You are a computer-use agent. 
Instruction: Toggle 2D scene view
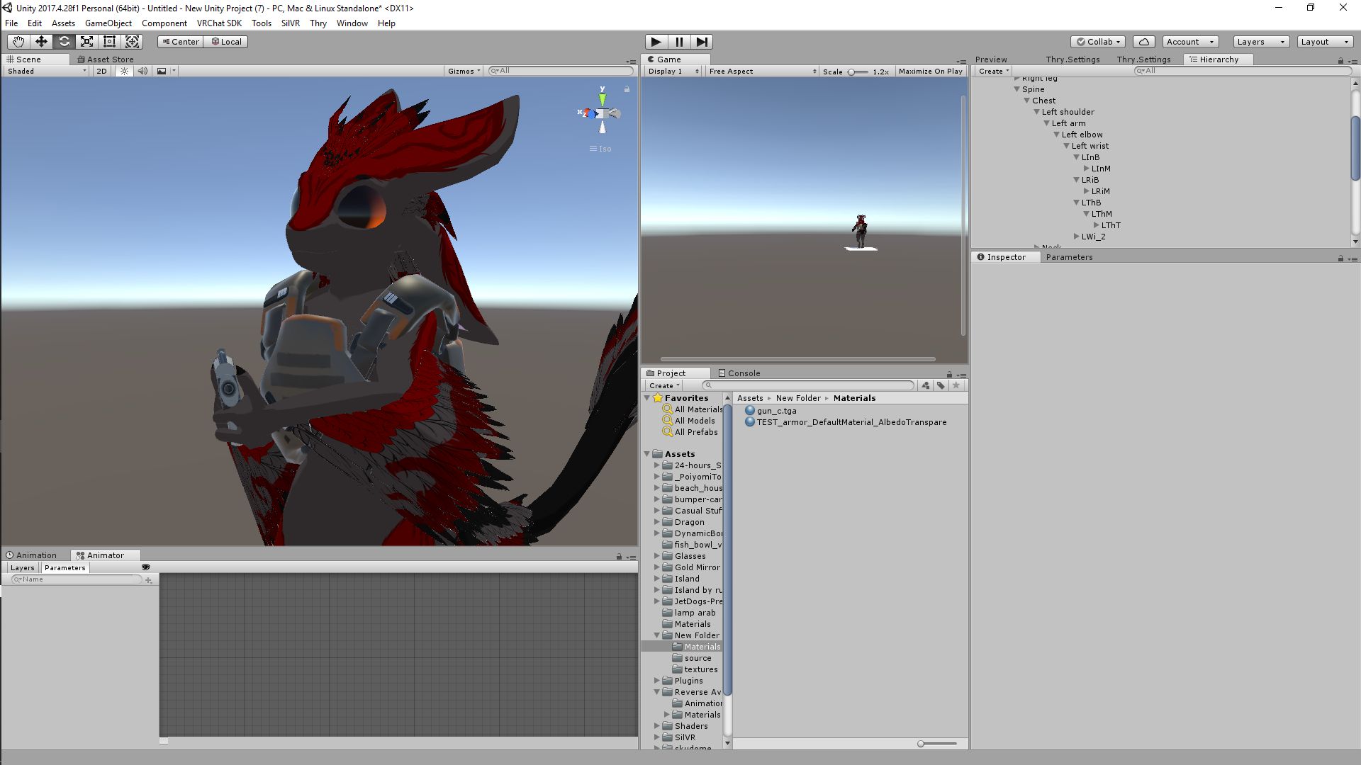coord(101,71)
